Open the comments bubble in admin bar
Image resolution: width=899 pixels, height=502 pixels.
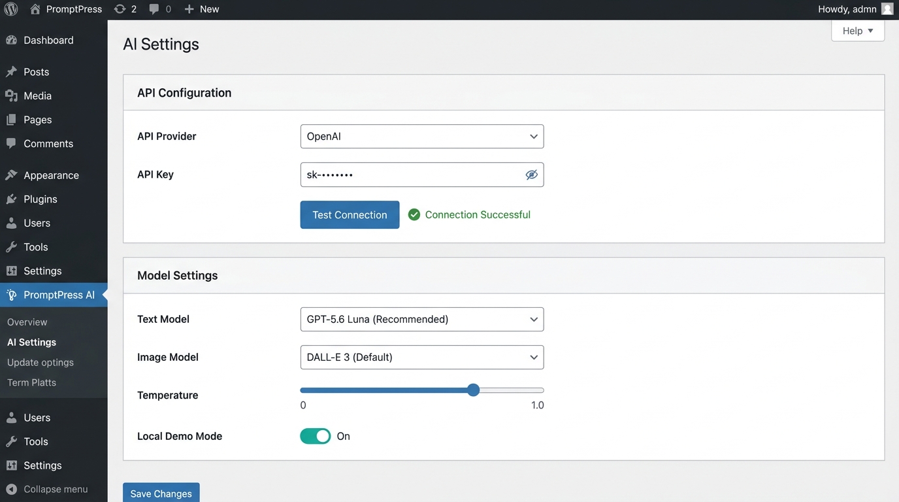(x=154, y=9)
